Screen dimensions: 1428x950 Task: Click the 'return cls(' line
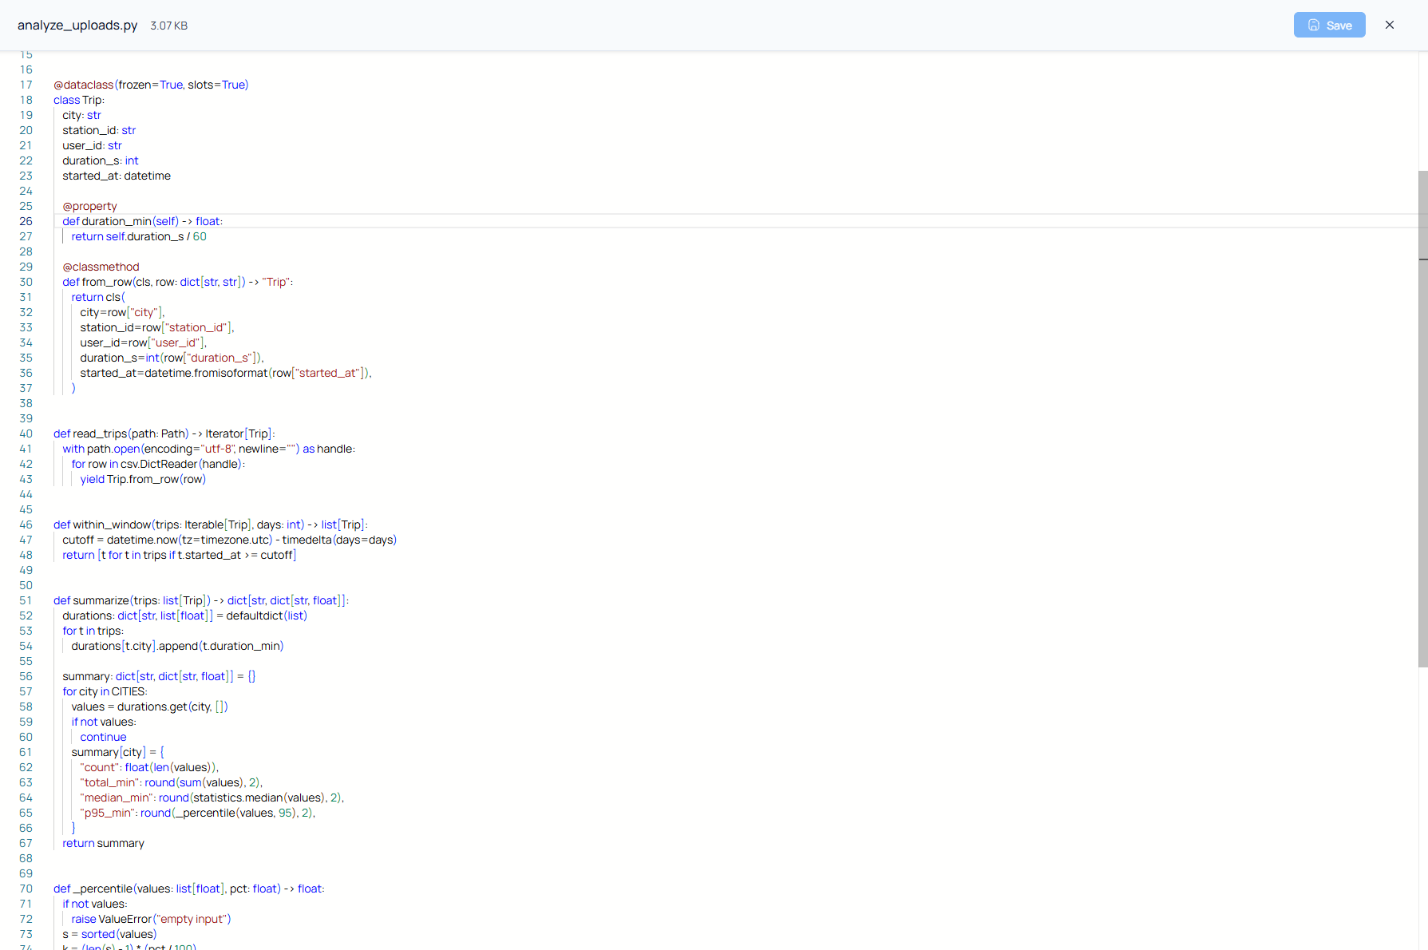(x=98, y=297)
